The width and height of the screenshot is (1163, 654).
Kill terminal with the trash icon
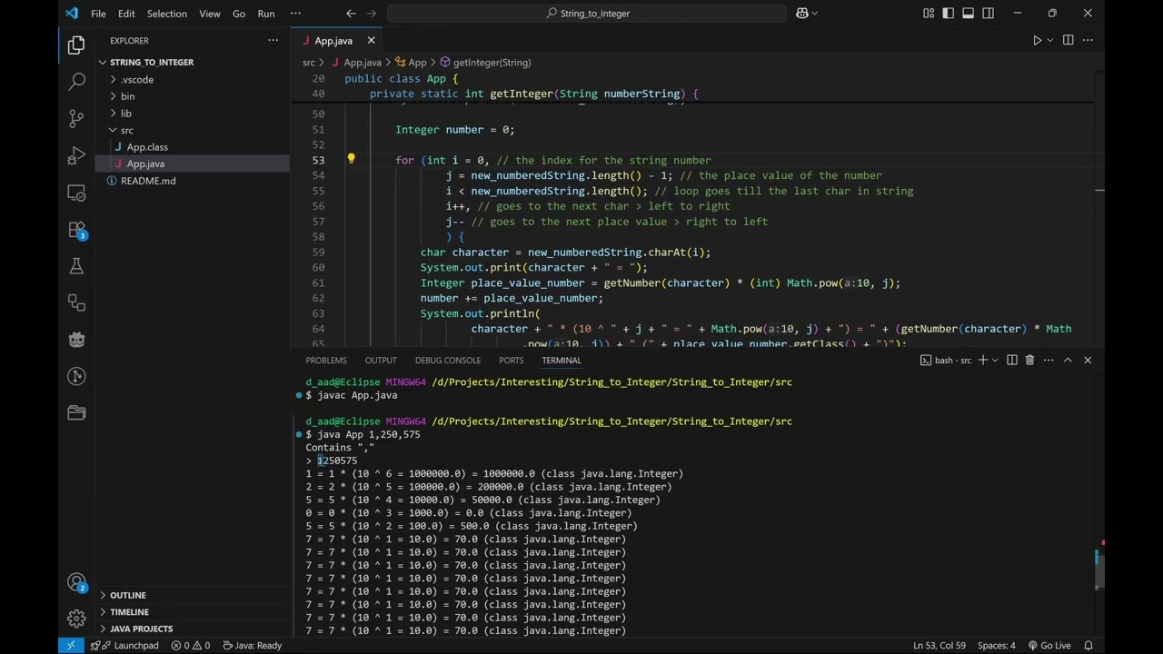1029,360
